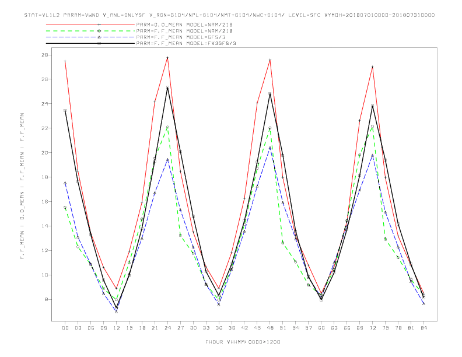Click x-axis tick label 54
The height and width of the screenshot is (357, 462).
296,328
